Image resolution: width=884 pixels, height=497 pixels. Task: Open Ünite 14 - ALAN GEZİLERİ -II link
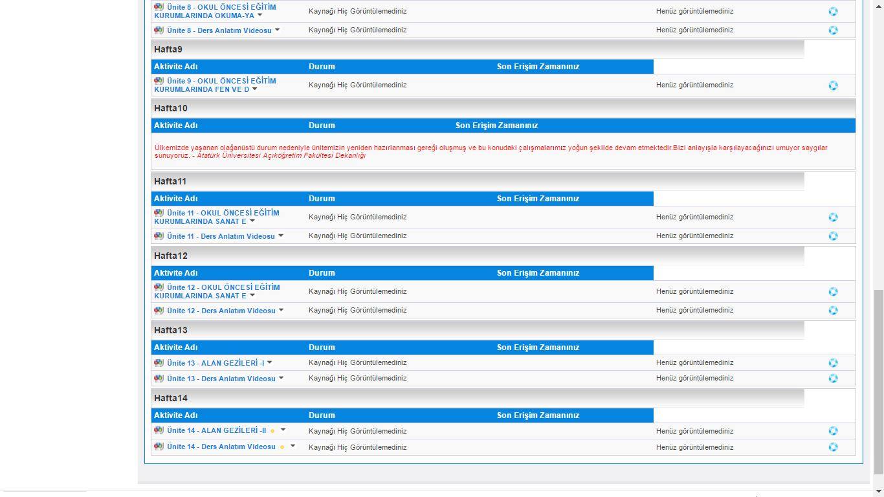[x=216, y=430]
